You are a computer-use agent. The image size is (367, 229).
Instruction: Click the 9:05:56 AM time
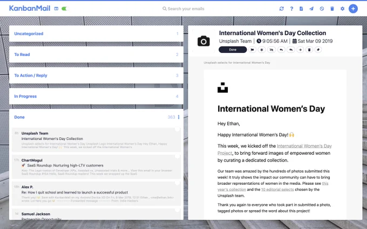tap(272, 41)
